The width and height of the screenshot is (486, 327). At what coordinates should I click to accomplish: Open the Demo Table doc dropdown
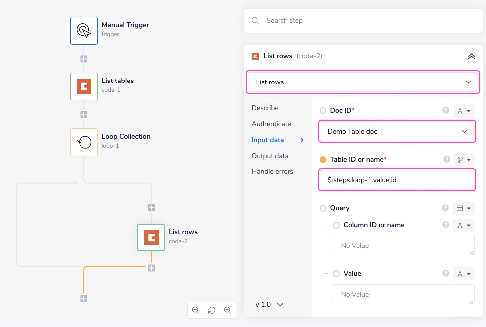(397, 131)
